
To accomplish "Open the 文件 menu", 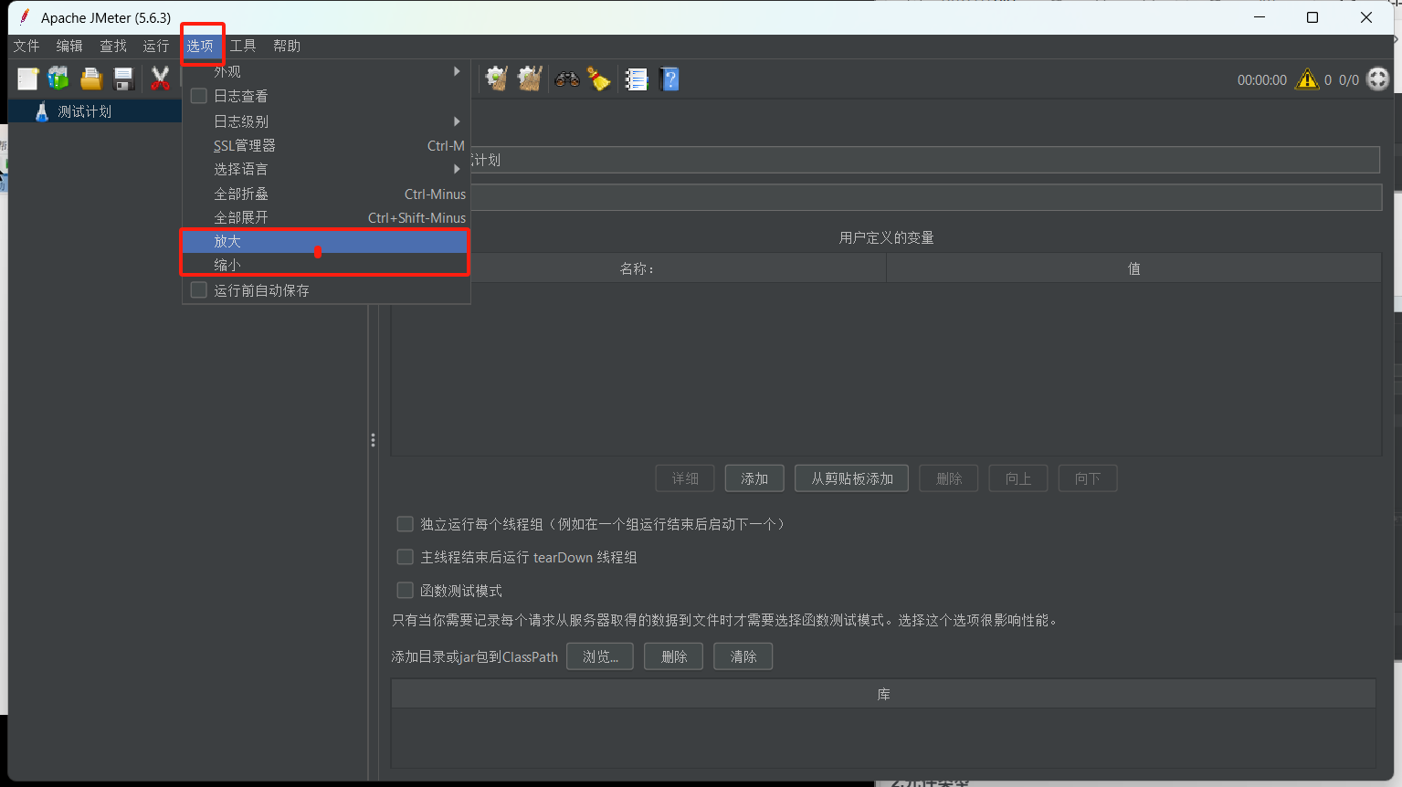I will [x=26, y=46].
